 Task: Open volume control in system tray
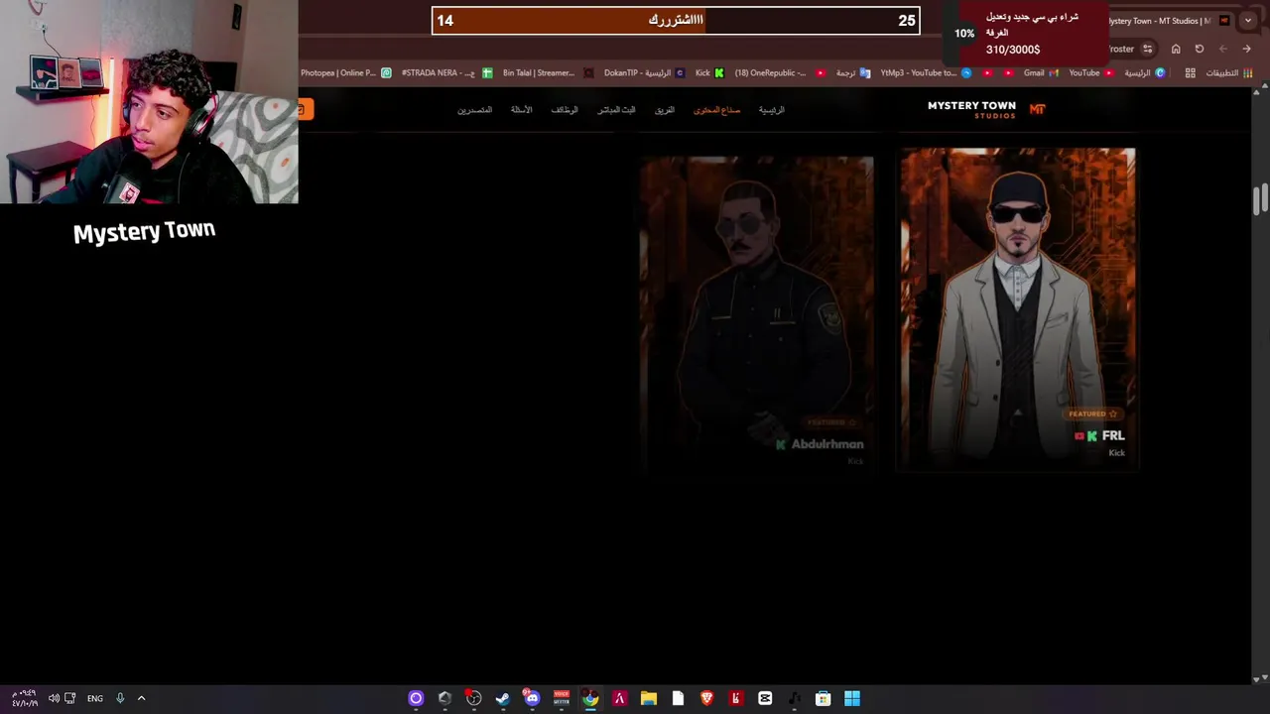click(x=54, y=698)
